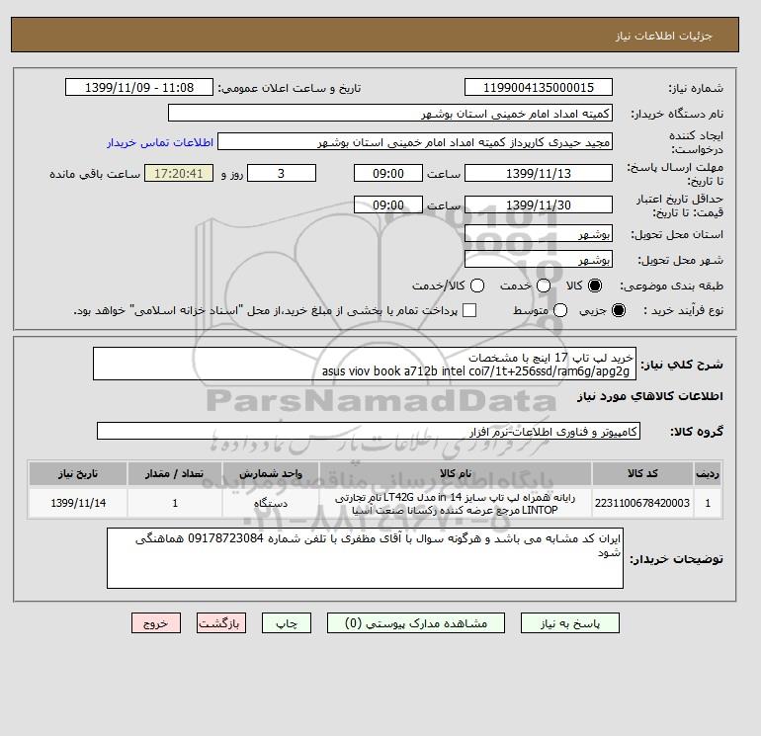Click the واحد شمارش column header
Image resolution: width=761 pixels, height=736 pixels.
[x=271, y=473]
